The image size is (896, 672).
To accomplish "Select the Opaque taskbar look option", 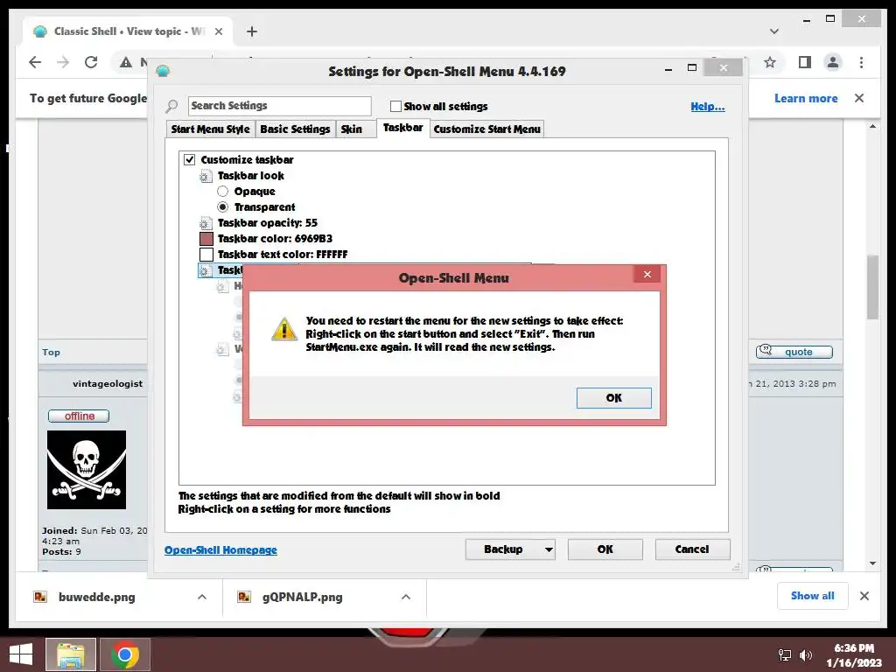I will tap(223, 192).
